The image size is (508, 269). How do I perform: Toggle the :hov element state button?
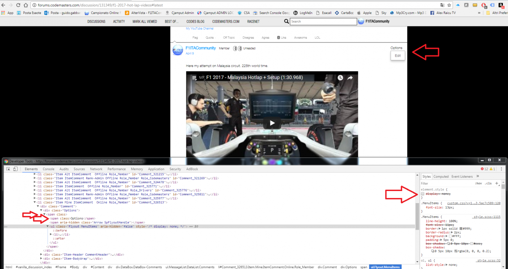(478, 183)
